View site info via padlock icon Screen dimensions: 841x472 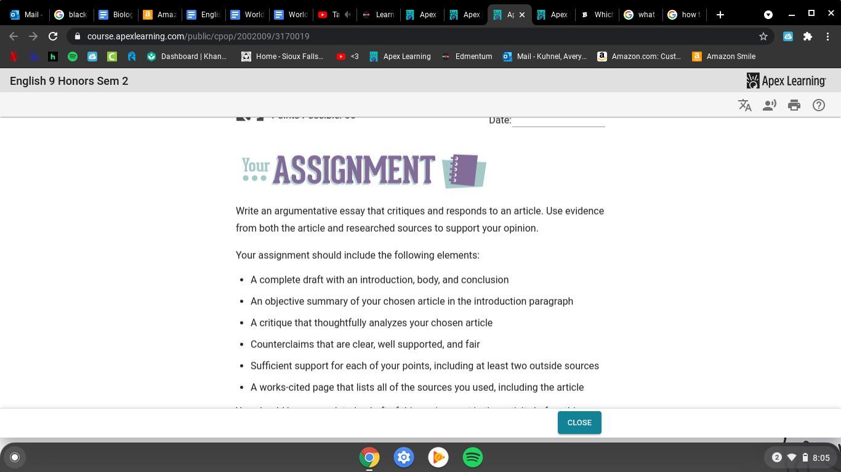(78, 36)
